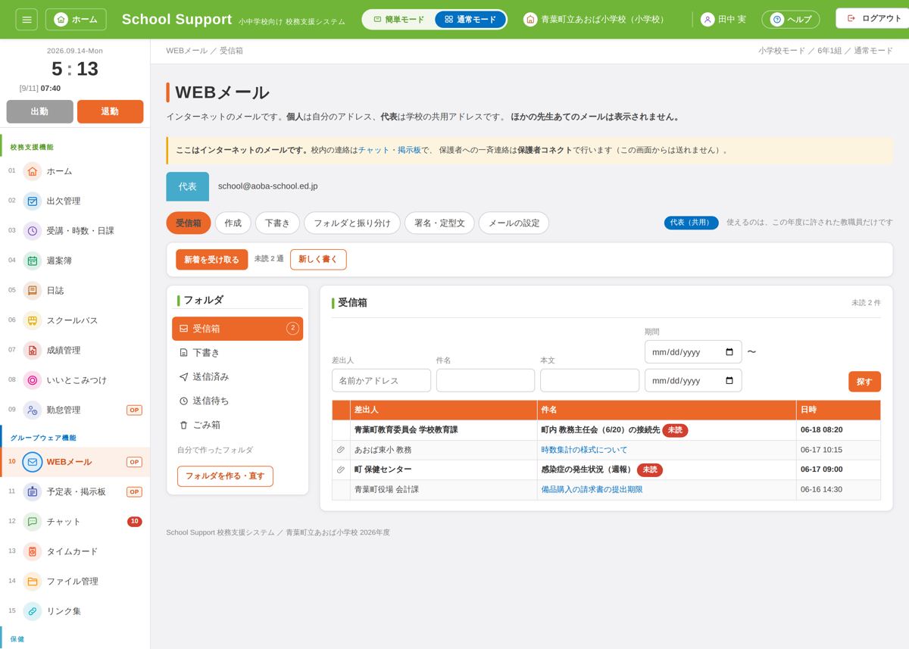Click the ヘルプ question mark icon
This screenshot has width=909, height=649.
tap(776, 20)
